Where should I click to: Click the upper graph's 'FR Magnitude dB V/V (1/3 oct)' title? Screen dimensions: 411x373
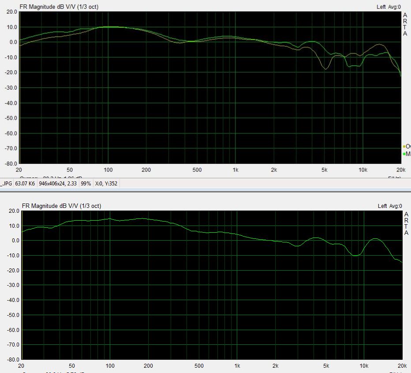(x=59, y=7)
